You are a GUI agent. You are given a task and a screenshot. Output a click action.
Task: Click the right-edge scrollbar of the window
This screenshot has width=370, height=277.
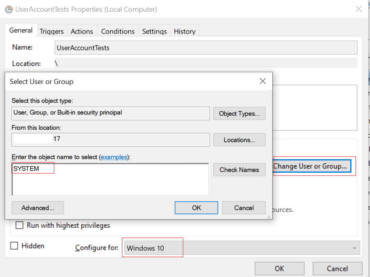367,137
